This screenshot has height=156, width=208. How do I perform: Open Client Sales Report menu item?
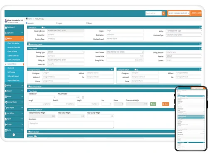(x=14, y=60)
